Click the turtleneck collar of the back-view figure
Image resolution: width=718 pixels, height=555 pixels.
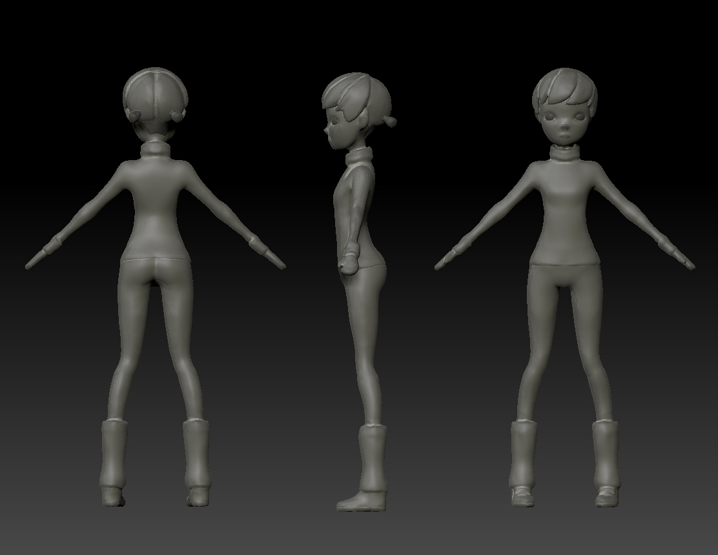click(156, 150)
